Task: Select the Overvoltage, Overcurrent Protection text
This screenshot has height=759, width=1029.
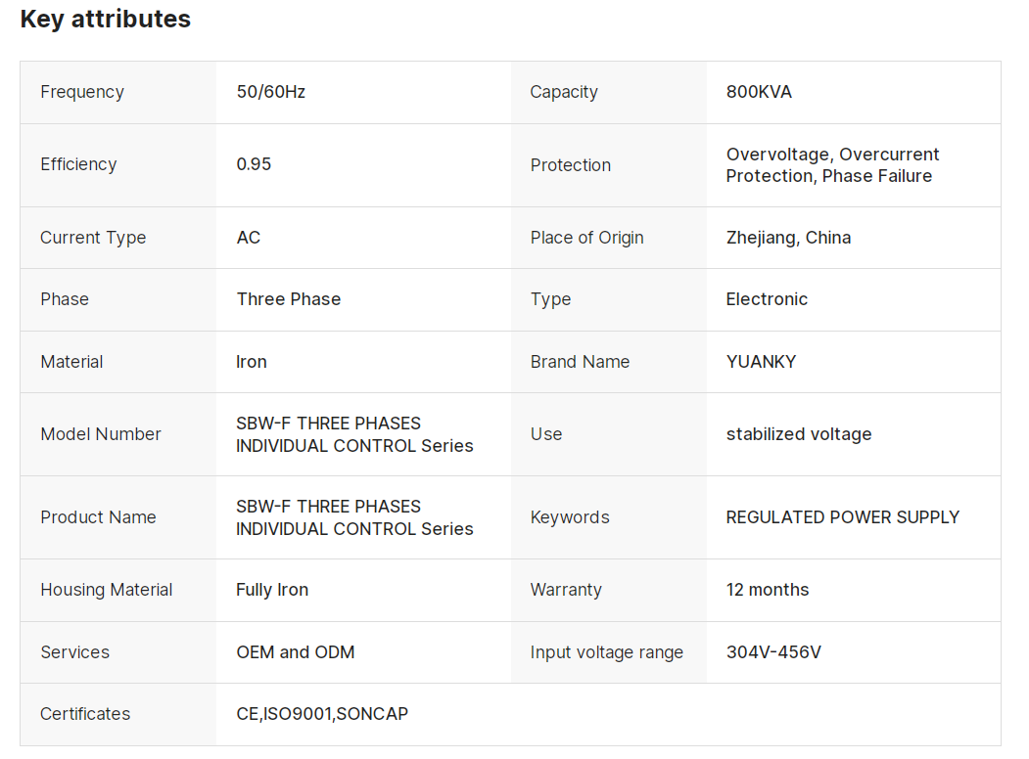Action: point(832,165)
